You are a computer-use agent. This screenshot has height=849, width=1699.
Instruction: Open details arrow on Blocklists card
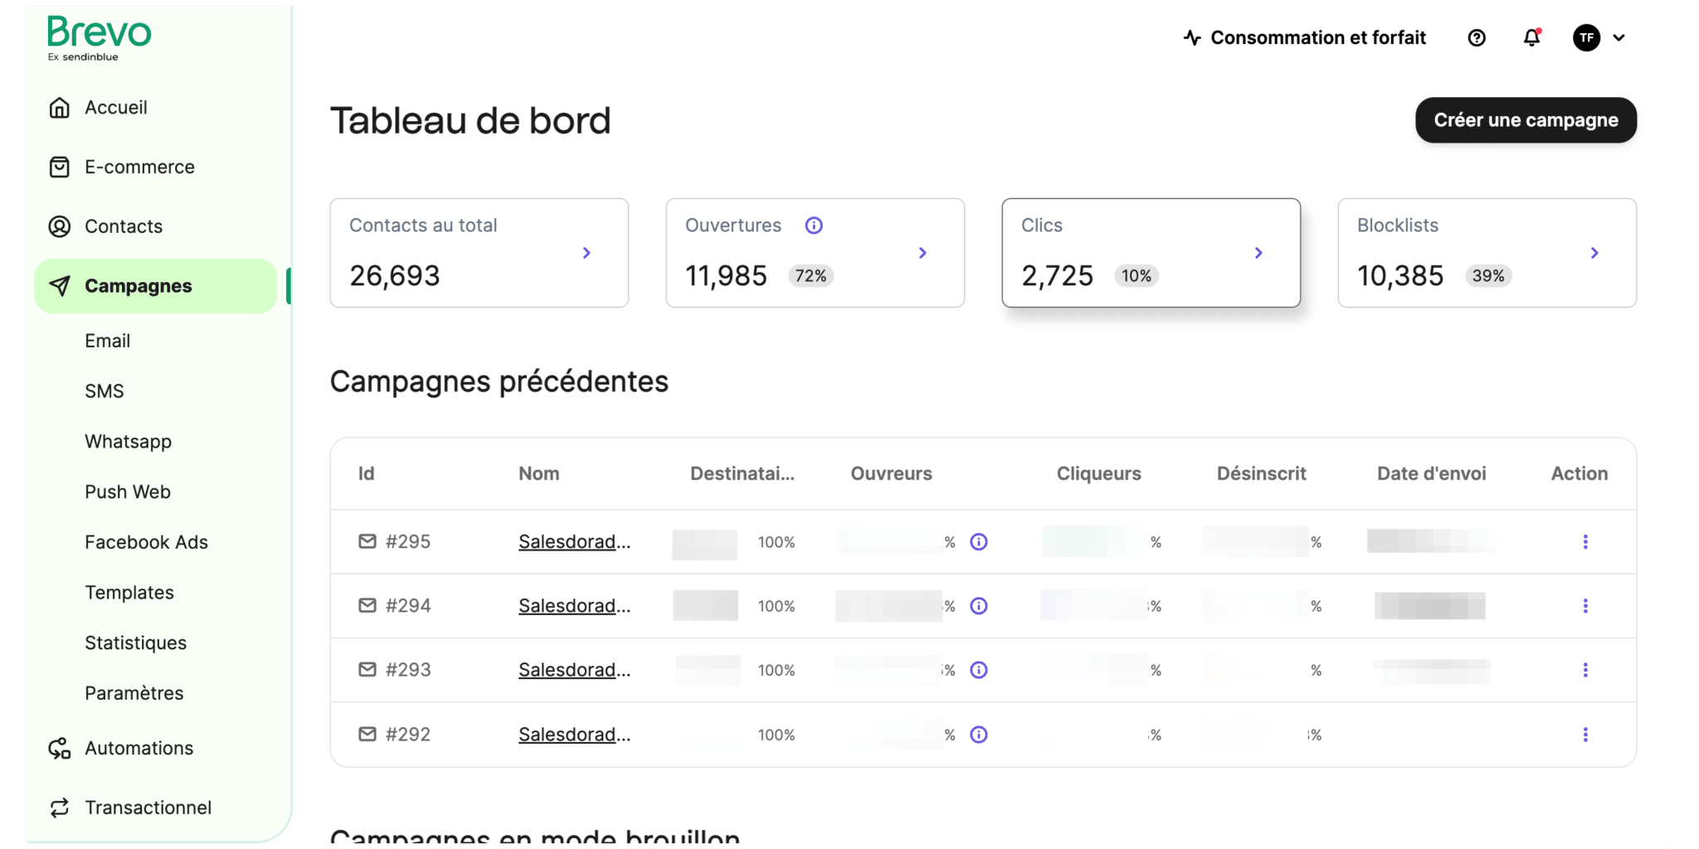click(x=1594, y=253)
